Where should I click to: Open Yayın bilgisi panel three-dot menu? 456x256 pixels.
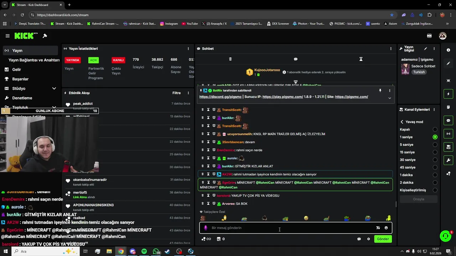434,49
